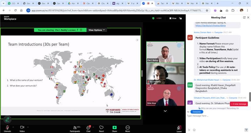Click the DM avatar in the chat
The width and height of the screenshot is (251, 133).
point(190,85)
